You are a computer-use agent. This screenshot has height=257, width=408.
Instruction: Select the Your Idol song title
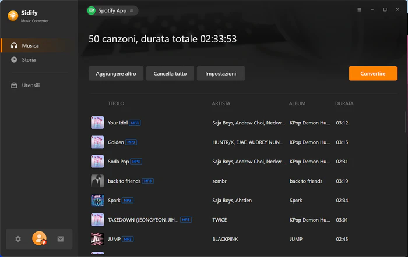[x=118, y=123]
